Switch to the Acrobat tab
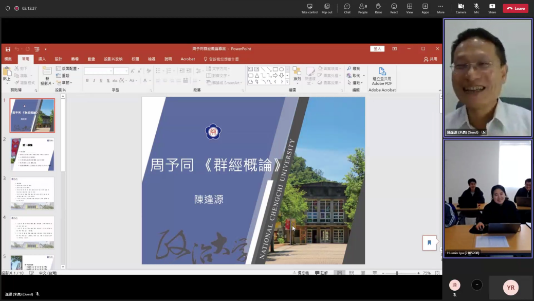The height and width of the screenshot is (301, 534). pyautogui.click(x=188, y=59)
